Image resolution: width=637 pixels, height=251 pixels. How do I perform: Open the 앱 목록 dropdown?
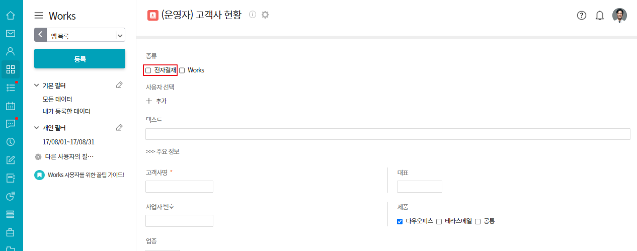point(120,35)
